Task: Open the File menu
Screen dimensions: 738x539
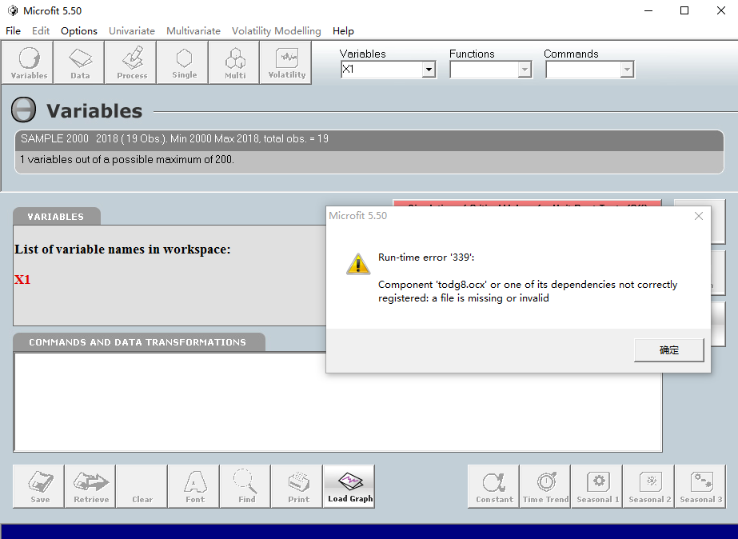Action: click(13, 31)
